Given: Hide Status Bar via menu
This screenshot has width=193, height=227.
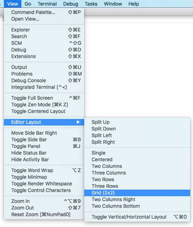Looking at the screenshot, I should (x=44, y=153).
